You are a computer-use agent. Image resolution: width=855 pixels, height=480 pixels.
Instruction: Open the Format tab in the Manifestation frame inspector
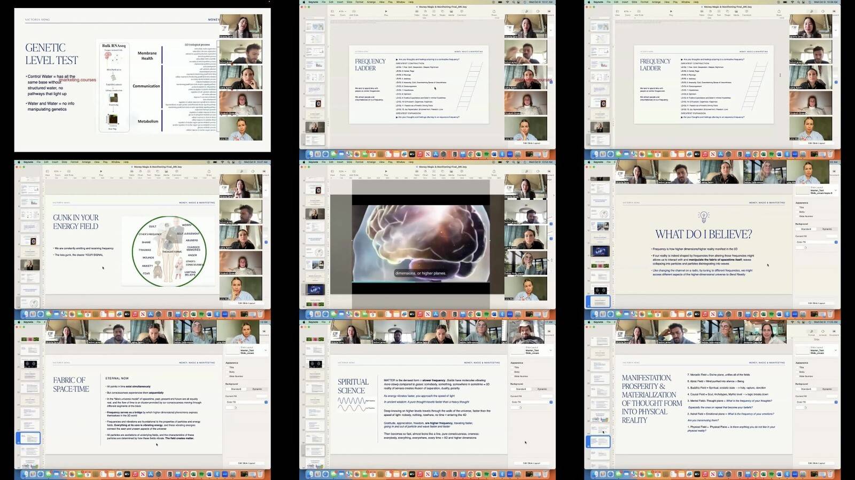coord(811,332)
